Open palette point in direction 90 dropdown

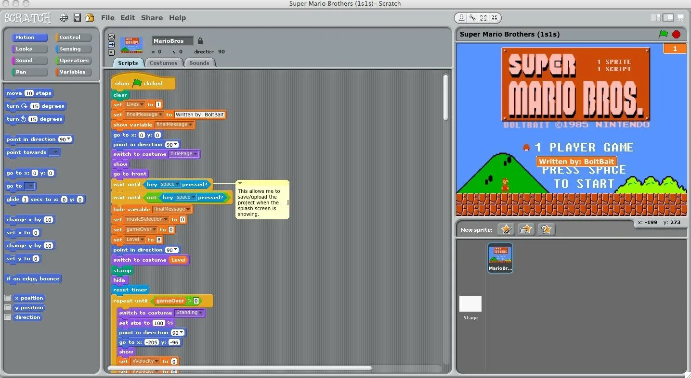point(69,139)
